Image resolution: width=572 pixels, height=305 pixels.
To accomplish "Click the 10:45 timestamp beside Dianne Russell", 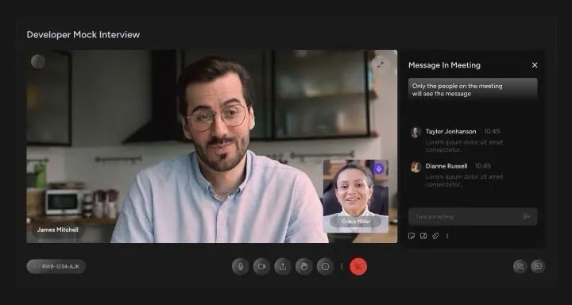I will pos(483,166).
